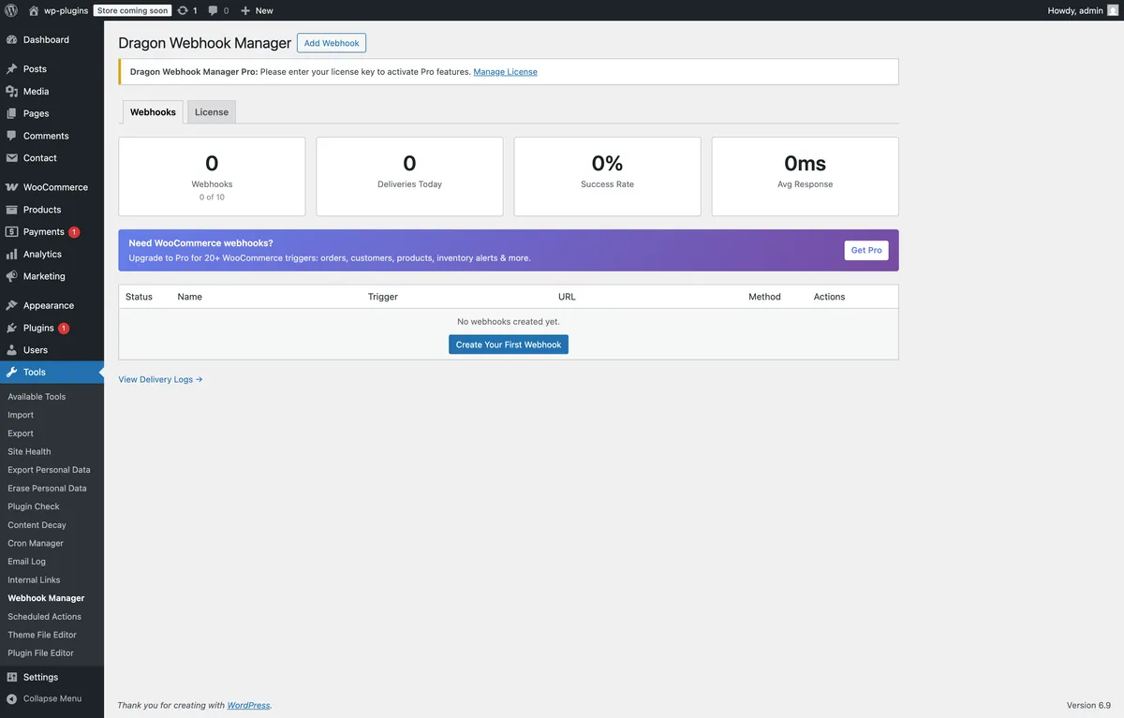Click the Payments dollar icon
Screen dimensions: 1124x718
click(11, 232)
